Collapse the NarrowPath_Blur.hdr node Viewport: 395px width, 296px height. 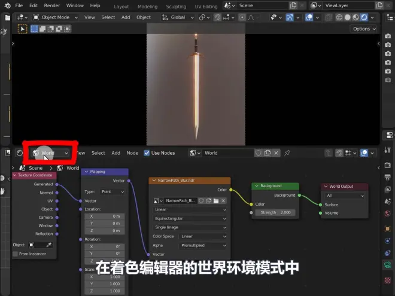(x=154, y=181)
